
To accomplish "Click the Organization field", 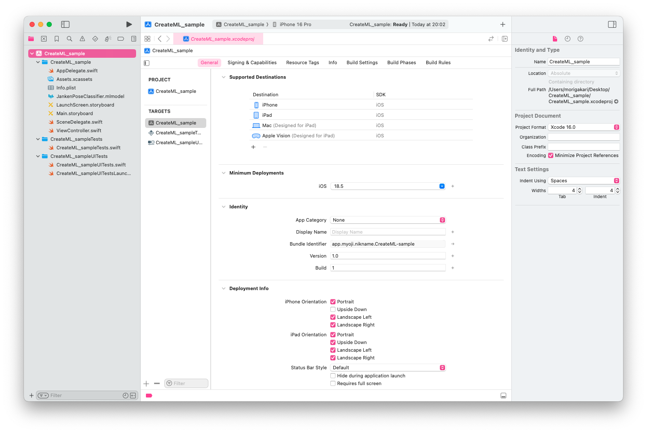I will pyautogui.click(x=584, y=137).
